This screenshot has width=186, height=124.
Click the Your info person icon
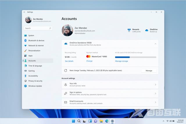pos(66,85)
